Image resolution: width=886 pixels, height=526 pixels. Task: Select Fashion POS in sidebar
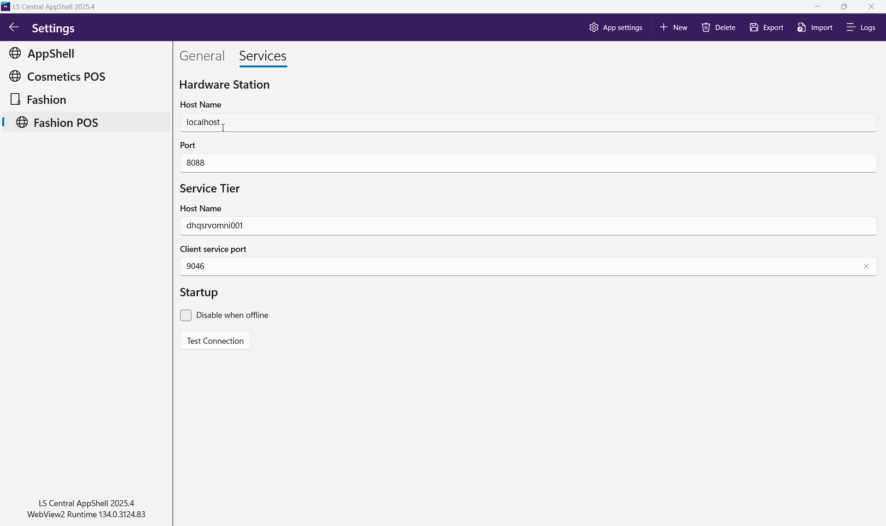[x=66, y=123]
